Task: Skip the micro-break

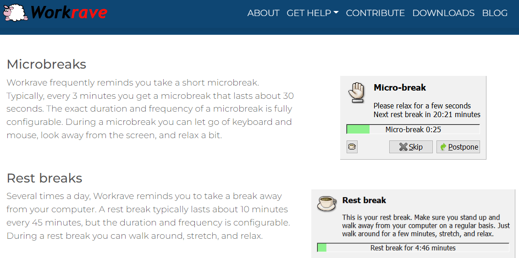Action: [411, 147]
